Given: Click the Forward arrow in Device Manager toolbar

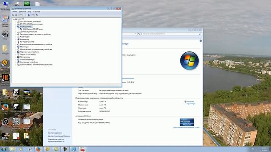Looking at the screenshot, I should (17, 15).
